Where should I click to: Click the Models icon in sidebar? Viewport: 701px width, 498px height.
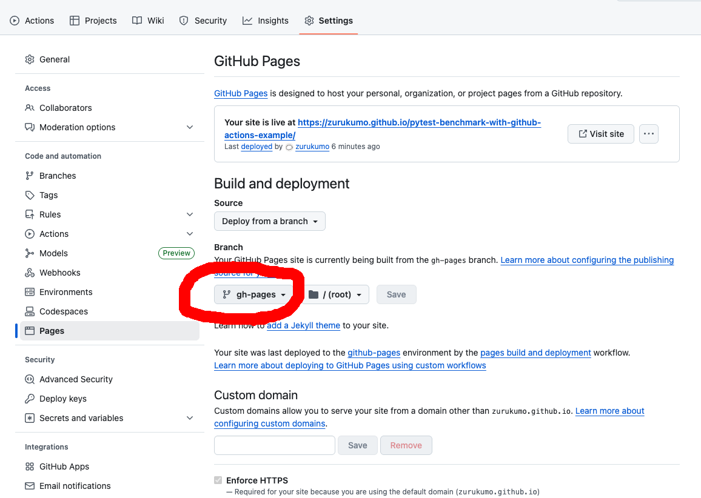[30, 253]
